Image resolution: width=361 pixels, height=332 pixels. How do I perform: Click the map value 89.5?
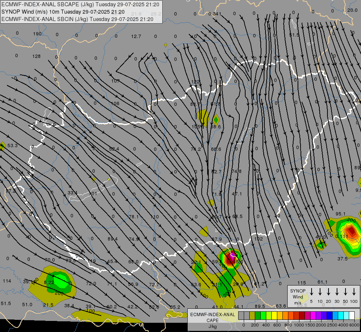click(260, 307)
